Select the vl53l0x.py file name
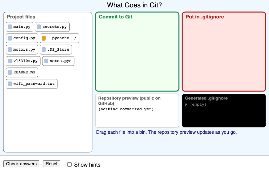 click(26, 61)
